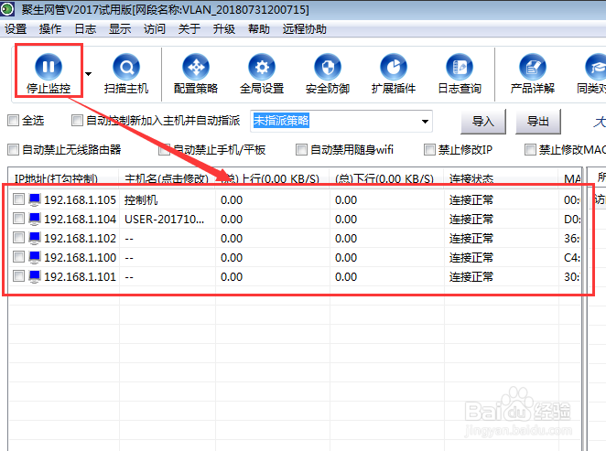Click computer icon for host 192.168.1.101
The width and height of the screenshot is (606, 451).
pyautogui.click(x=35, y=276)
